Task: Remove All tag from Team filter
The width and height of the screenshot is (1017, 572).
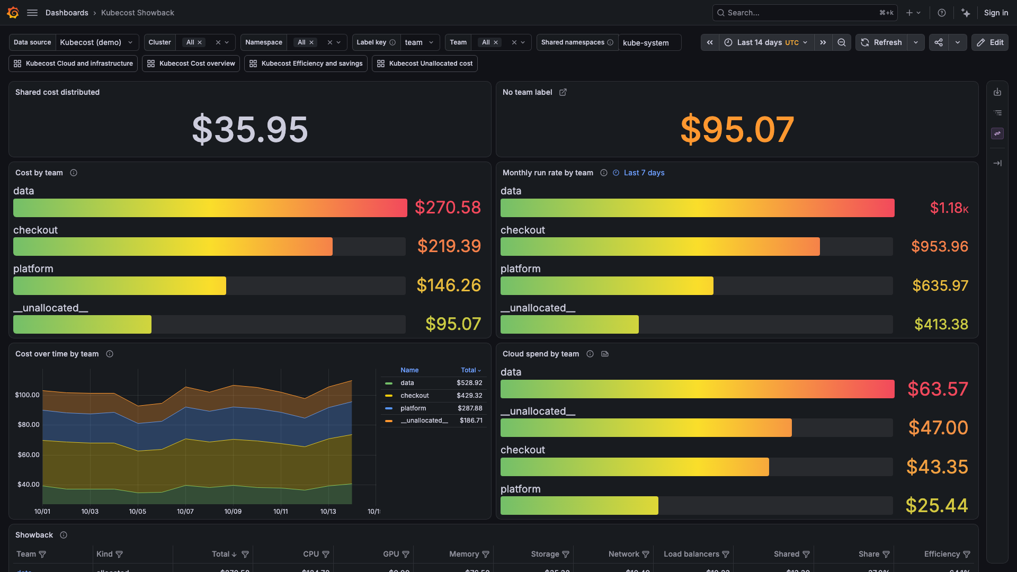Action: [496, 42]
